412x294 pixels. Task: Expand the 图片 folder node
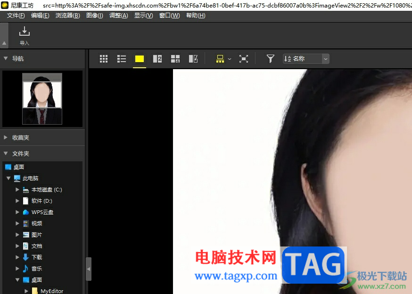tap(17, 235)
